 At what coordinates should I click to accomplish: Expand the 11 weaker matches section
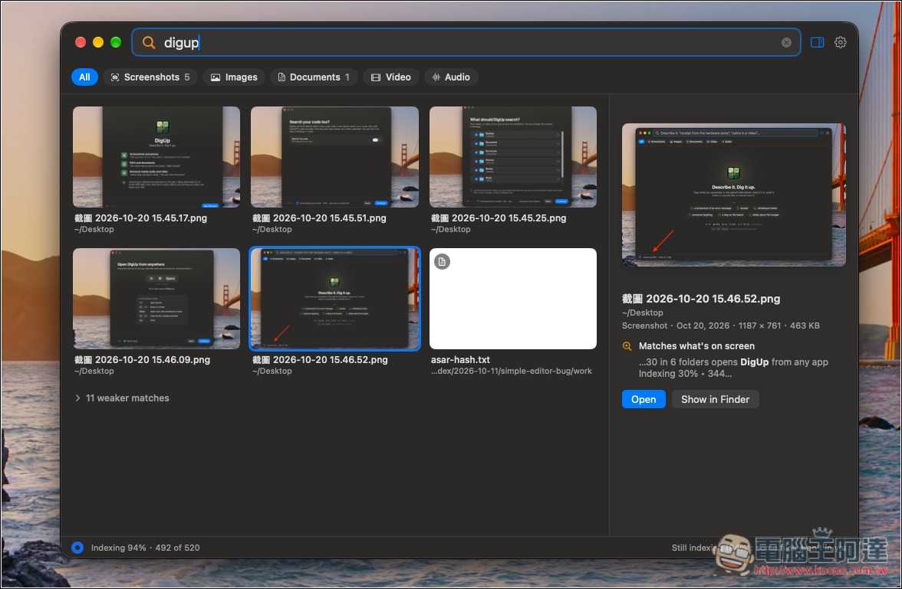click(x=122, y=398)
